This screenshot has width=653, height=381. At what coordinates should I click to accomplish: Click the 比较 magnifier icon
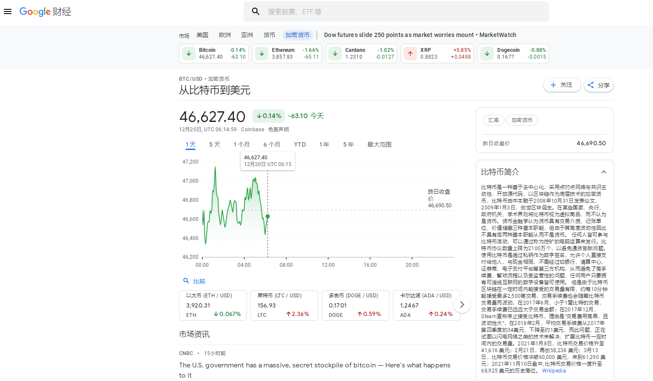click(186, 281)
